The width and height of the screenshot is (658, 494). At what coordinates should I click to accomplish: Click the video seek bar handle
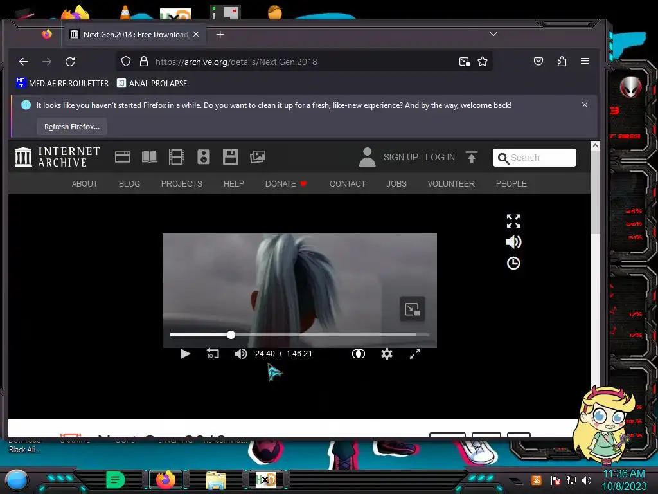coord(231,334)
